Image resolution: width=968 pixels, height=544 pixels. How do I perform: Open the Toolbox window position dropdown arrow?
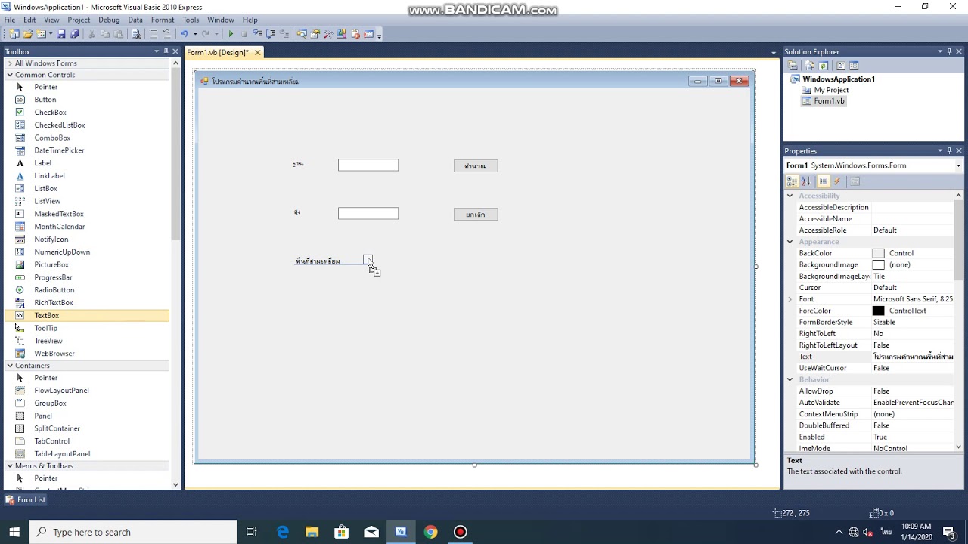click(x=157, y=51)
